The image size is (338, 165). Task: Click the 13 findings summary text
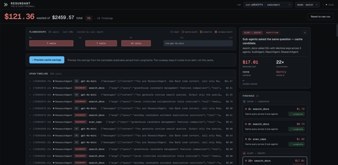coord(105,18)
